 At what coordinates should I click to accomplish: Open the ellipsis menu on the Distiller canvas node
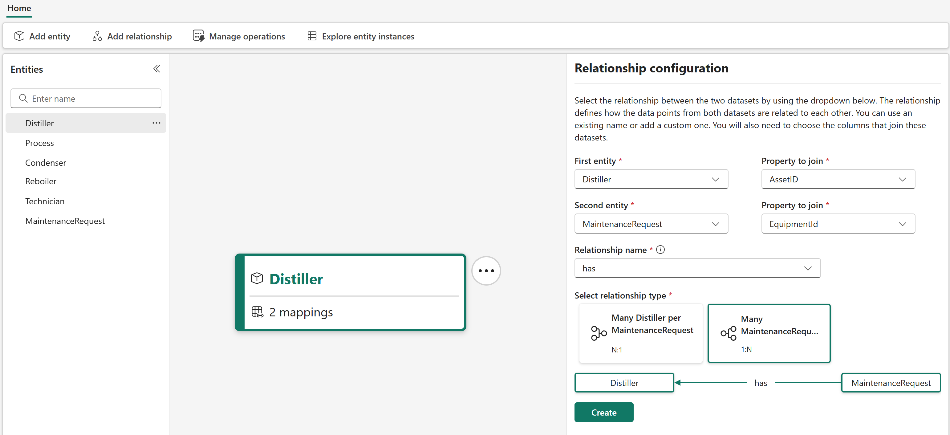[486, 270]
